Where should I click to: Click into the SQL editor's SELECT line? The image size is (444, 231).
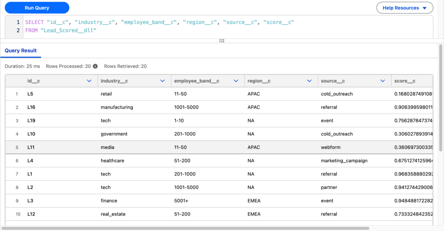coord(160,22)
